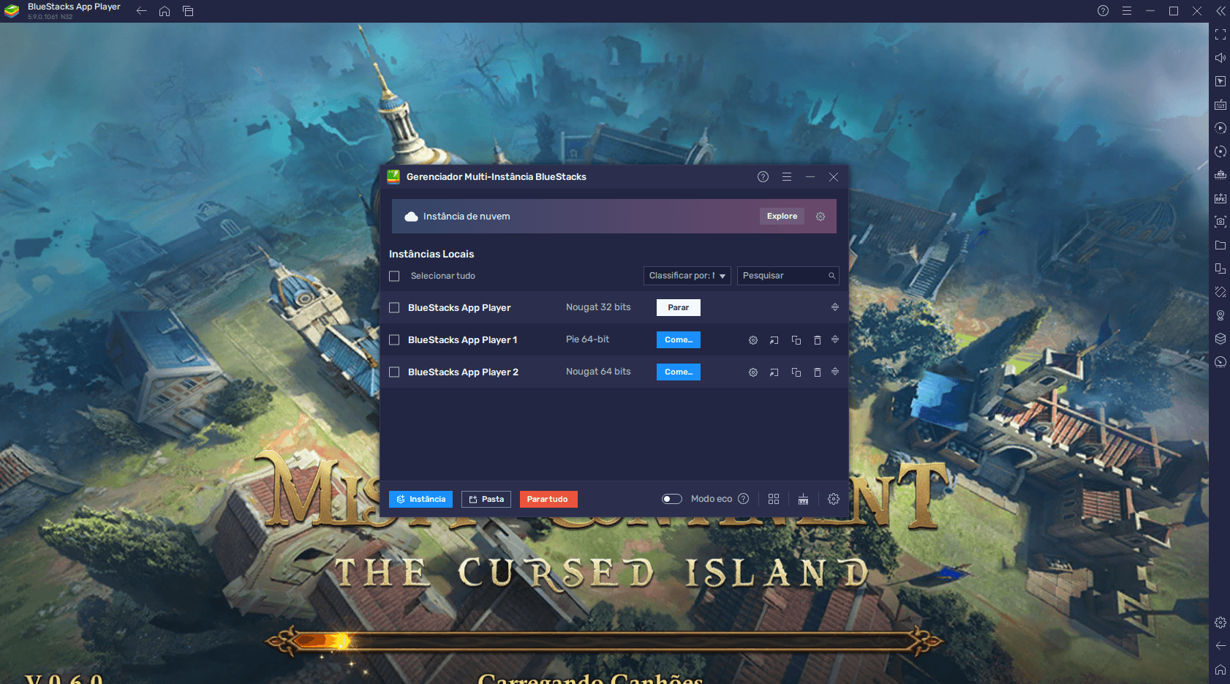Click the "Nougat 64 bits" text
This screenshot has width=1230, height=684.
pyautogui.click(x=598, y=372)
